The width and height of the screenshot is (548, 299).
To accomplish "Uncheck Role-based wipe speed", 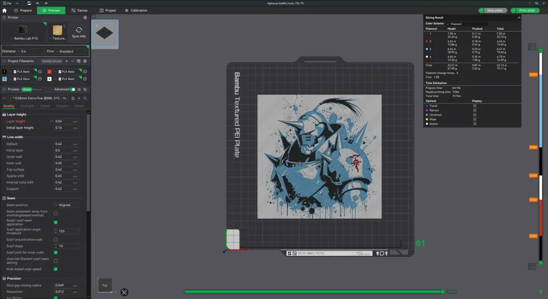I will click(55, 269).
